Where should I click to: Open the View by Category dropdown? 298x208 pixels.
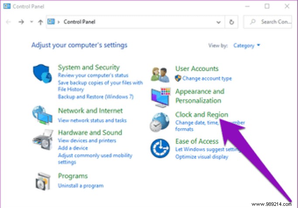(x=247, y=46)
